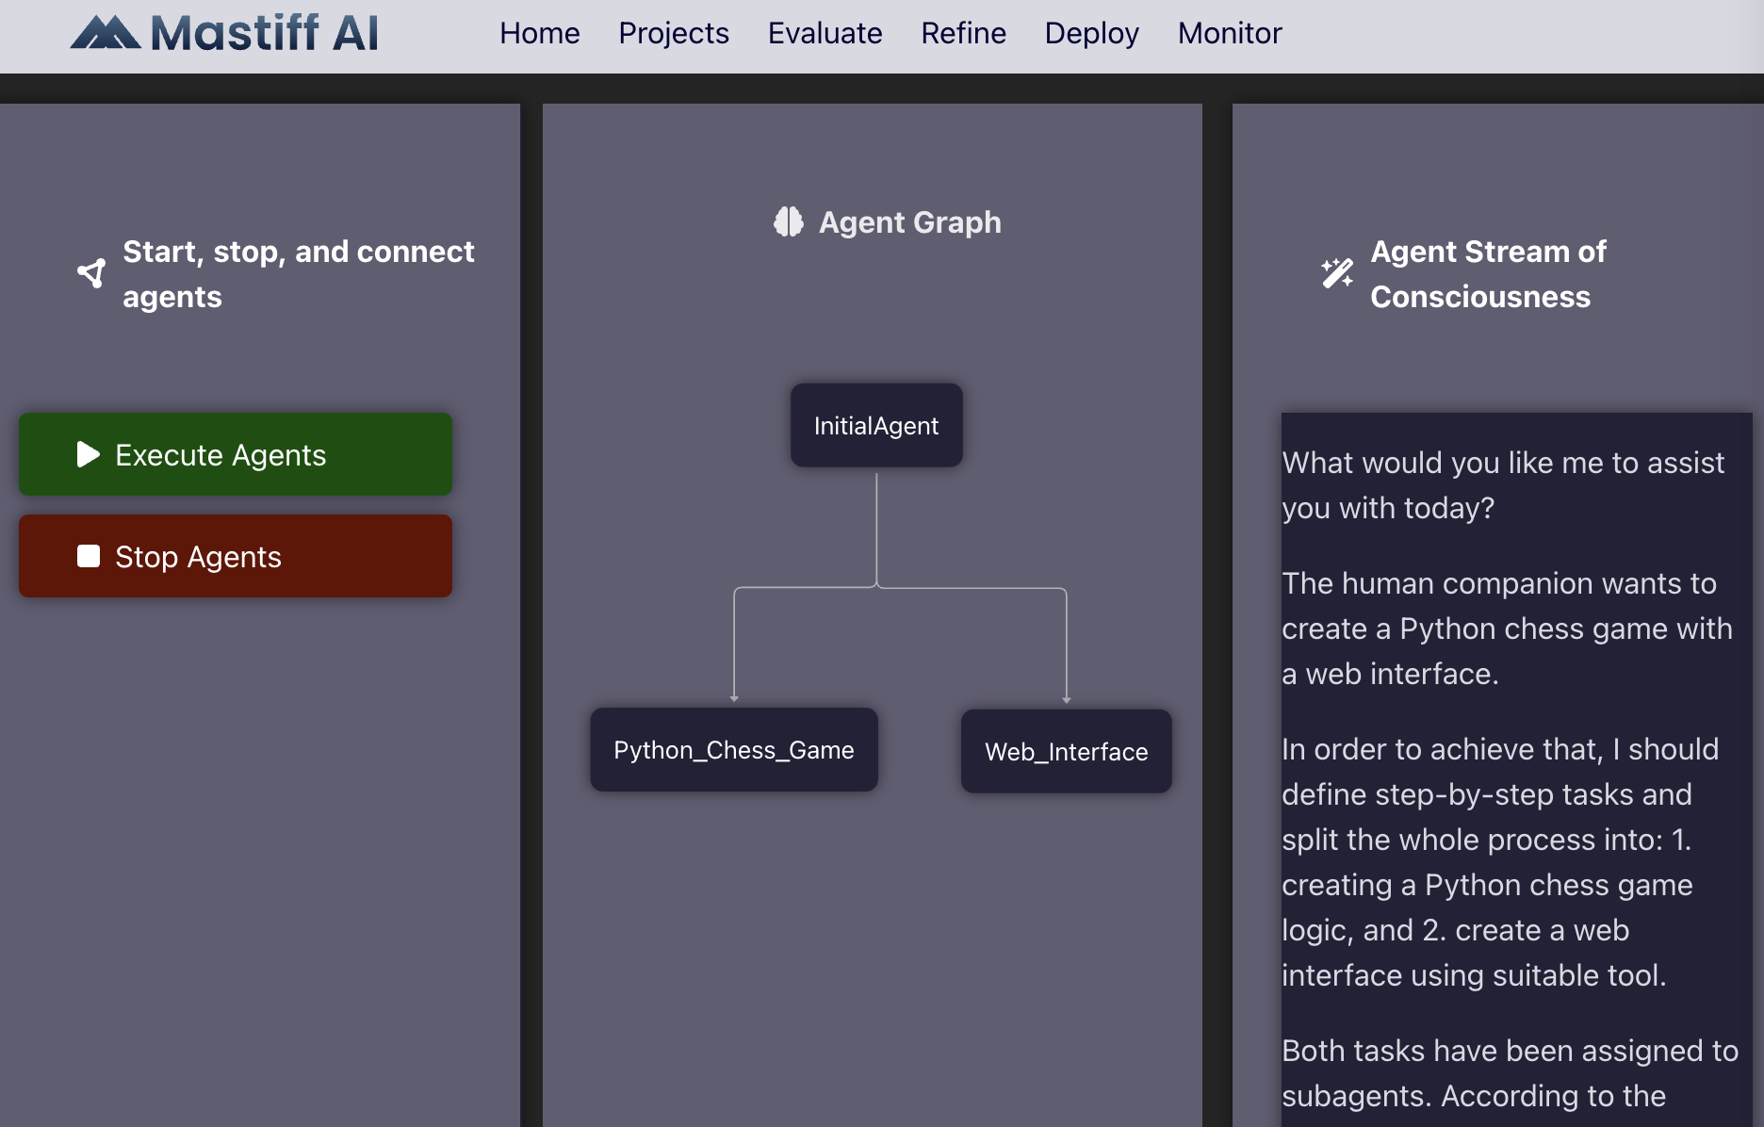Click the play triangle icon inside Execute Agents
The width and height of the screenshot is (1764, 1127).
coord(87,454)
